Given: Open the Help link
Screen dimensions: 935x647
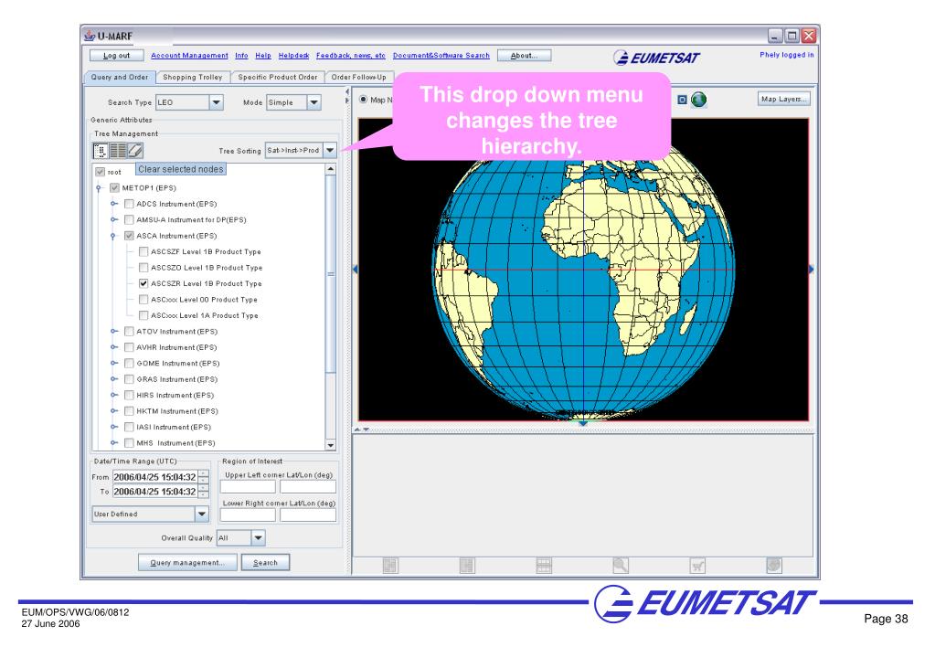Looking at the screenshot, I should [x=263, y=56].
